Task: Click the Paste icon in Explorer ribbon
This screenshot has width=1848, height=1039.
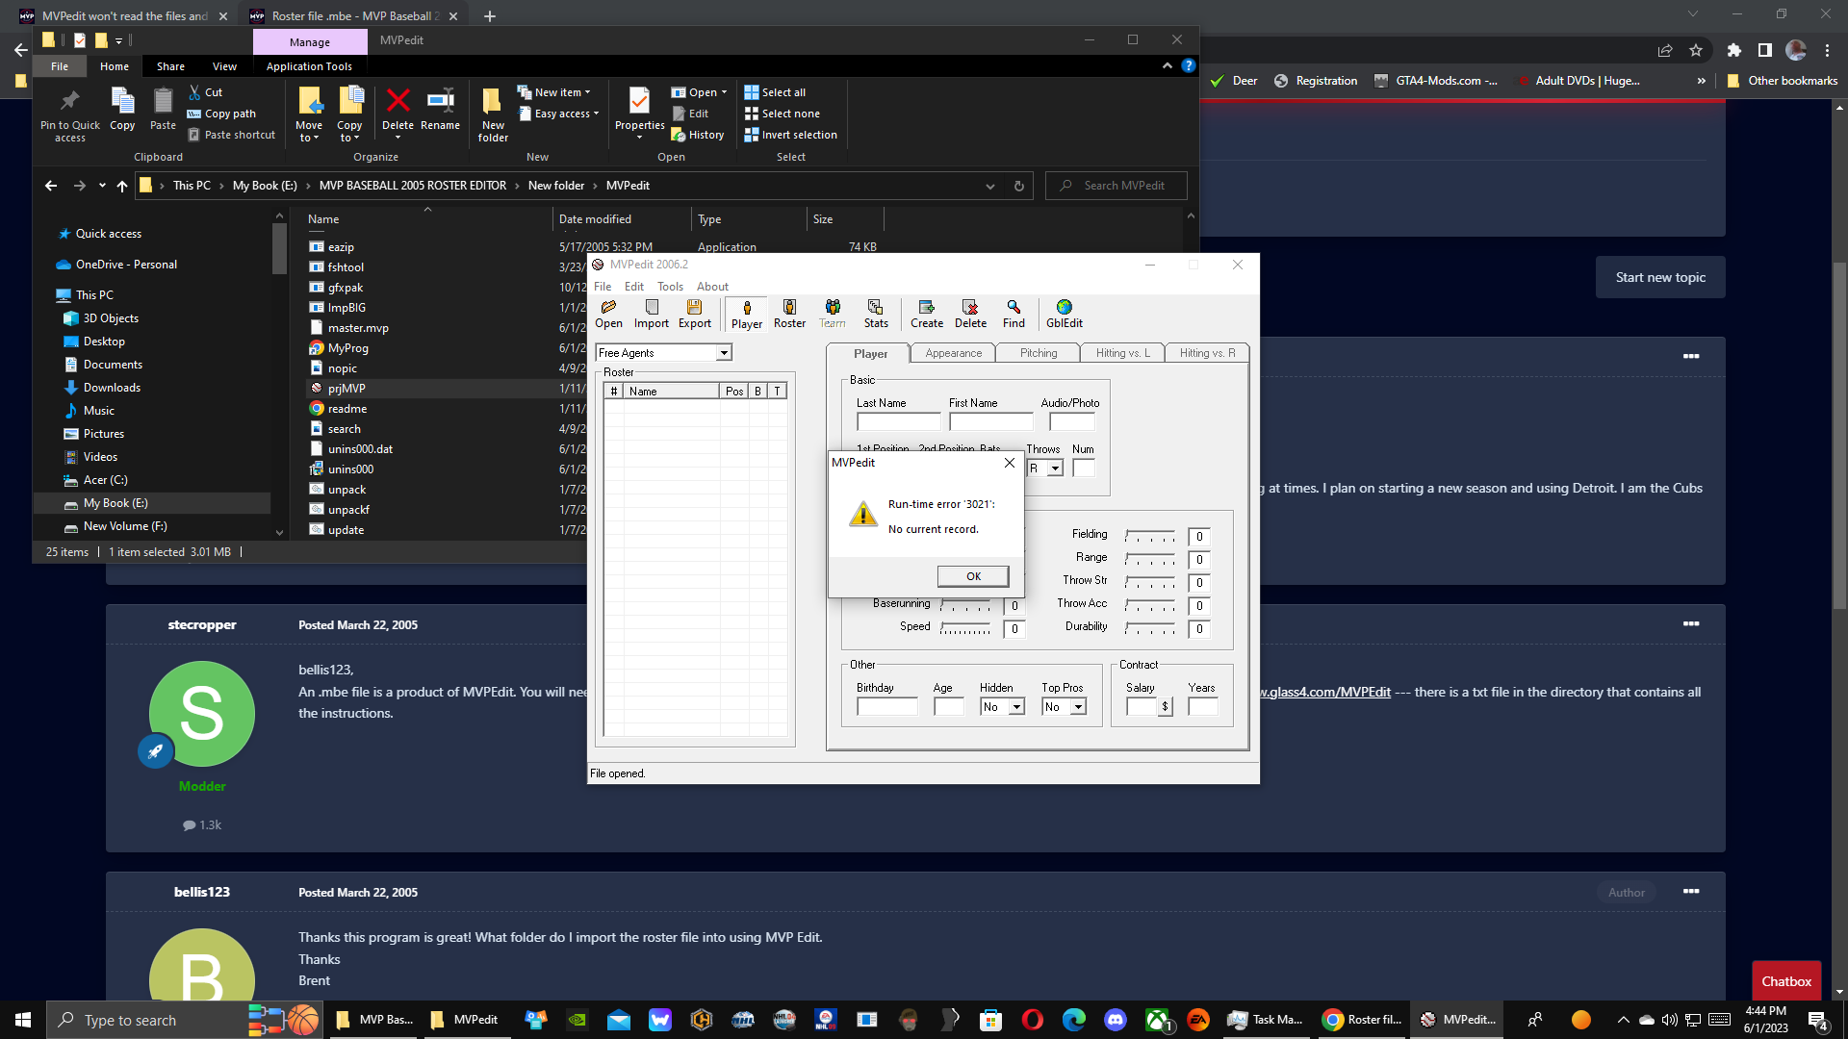Action: click(x=163, y=109)
